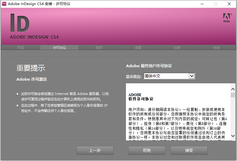This screenshot has height=161, width=237.
Task: Click the 软件许可协议 heading in license text
Action: click(141, 99)
